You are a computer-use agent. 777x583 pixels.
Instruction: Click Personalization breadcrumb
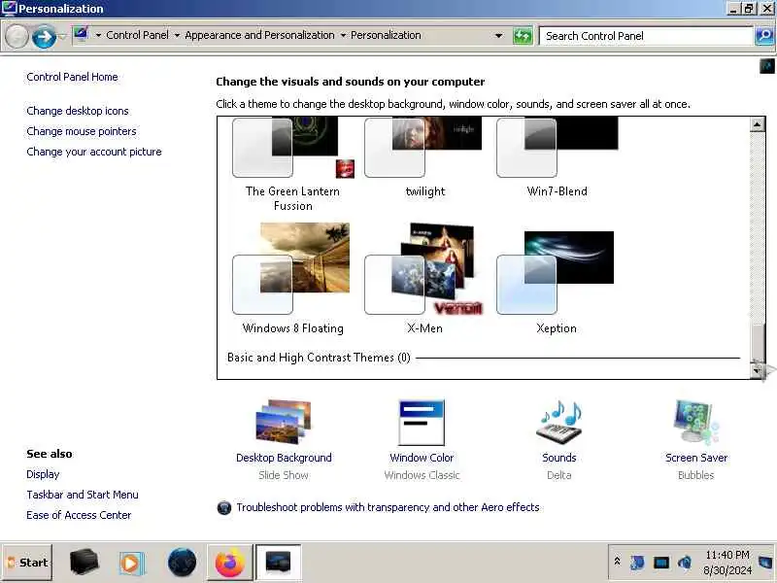click(x=386, y=35)
